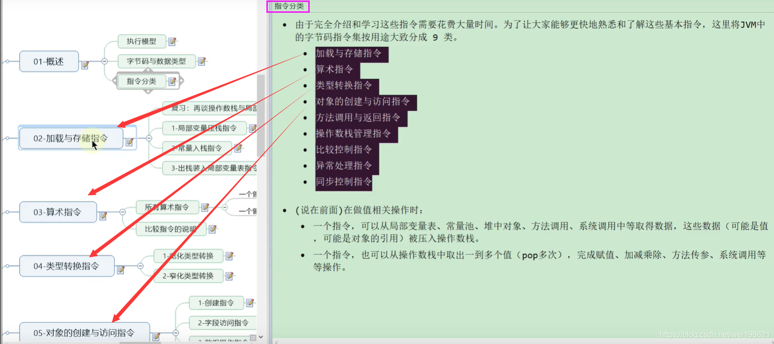This screenshot has width=774, height=344.
Task: Open the note icon beside 字节码与数据类型
Action: [x=202, y=62]
